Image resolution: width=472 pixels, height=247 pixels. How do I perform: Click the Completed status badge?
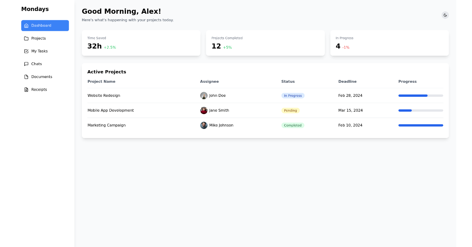[x=293, y=125]
